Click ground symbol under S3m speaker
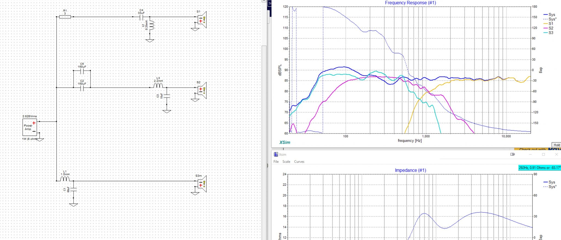Viewport: 561px width, 240px height. (195, 193)
